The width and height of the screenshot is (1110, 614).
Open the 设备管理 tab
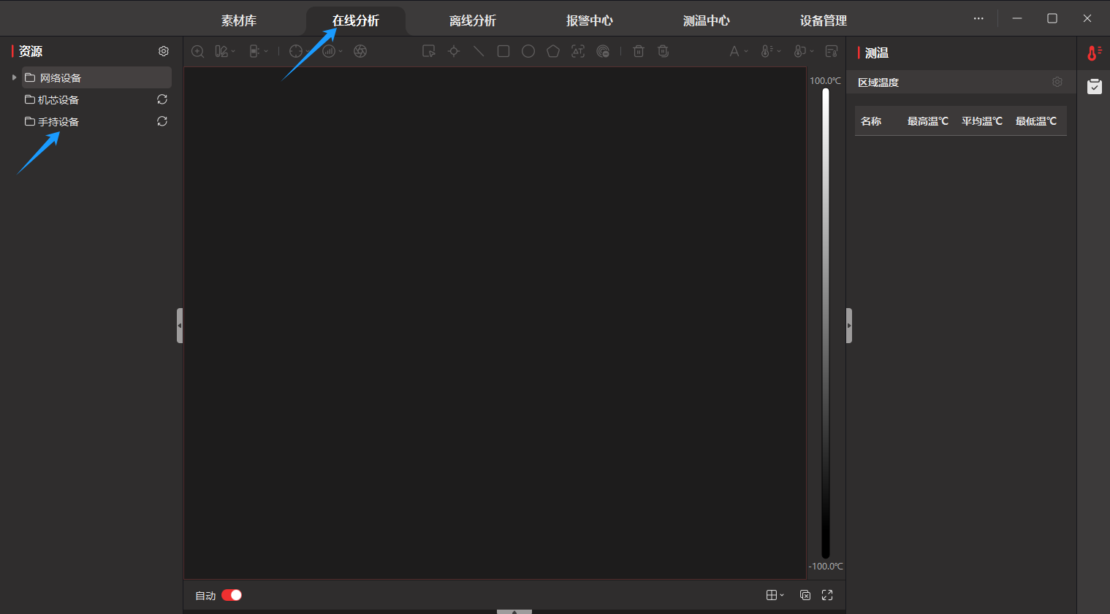pyautogui.click(x=823, y=20)
